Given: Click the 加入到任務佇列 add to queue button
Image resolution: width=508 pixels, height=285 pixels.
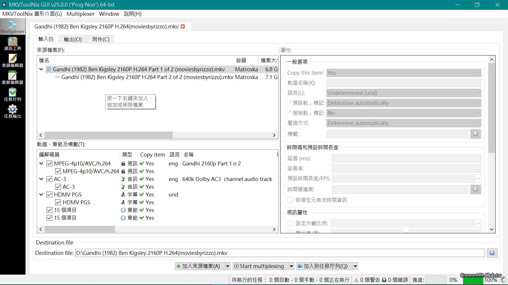Looking at the screenshot, I should pos(324,266).
